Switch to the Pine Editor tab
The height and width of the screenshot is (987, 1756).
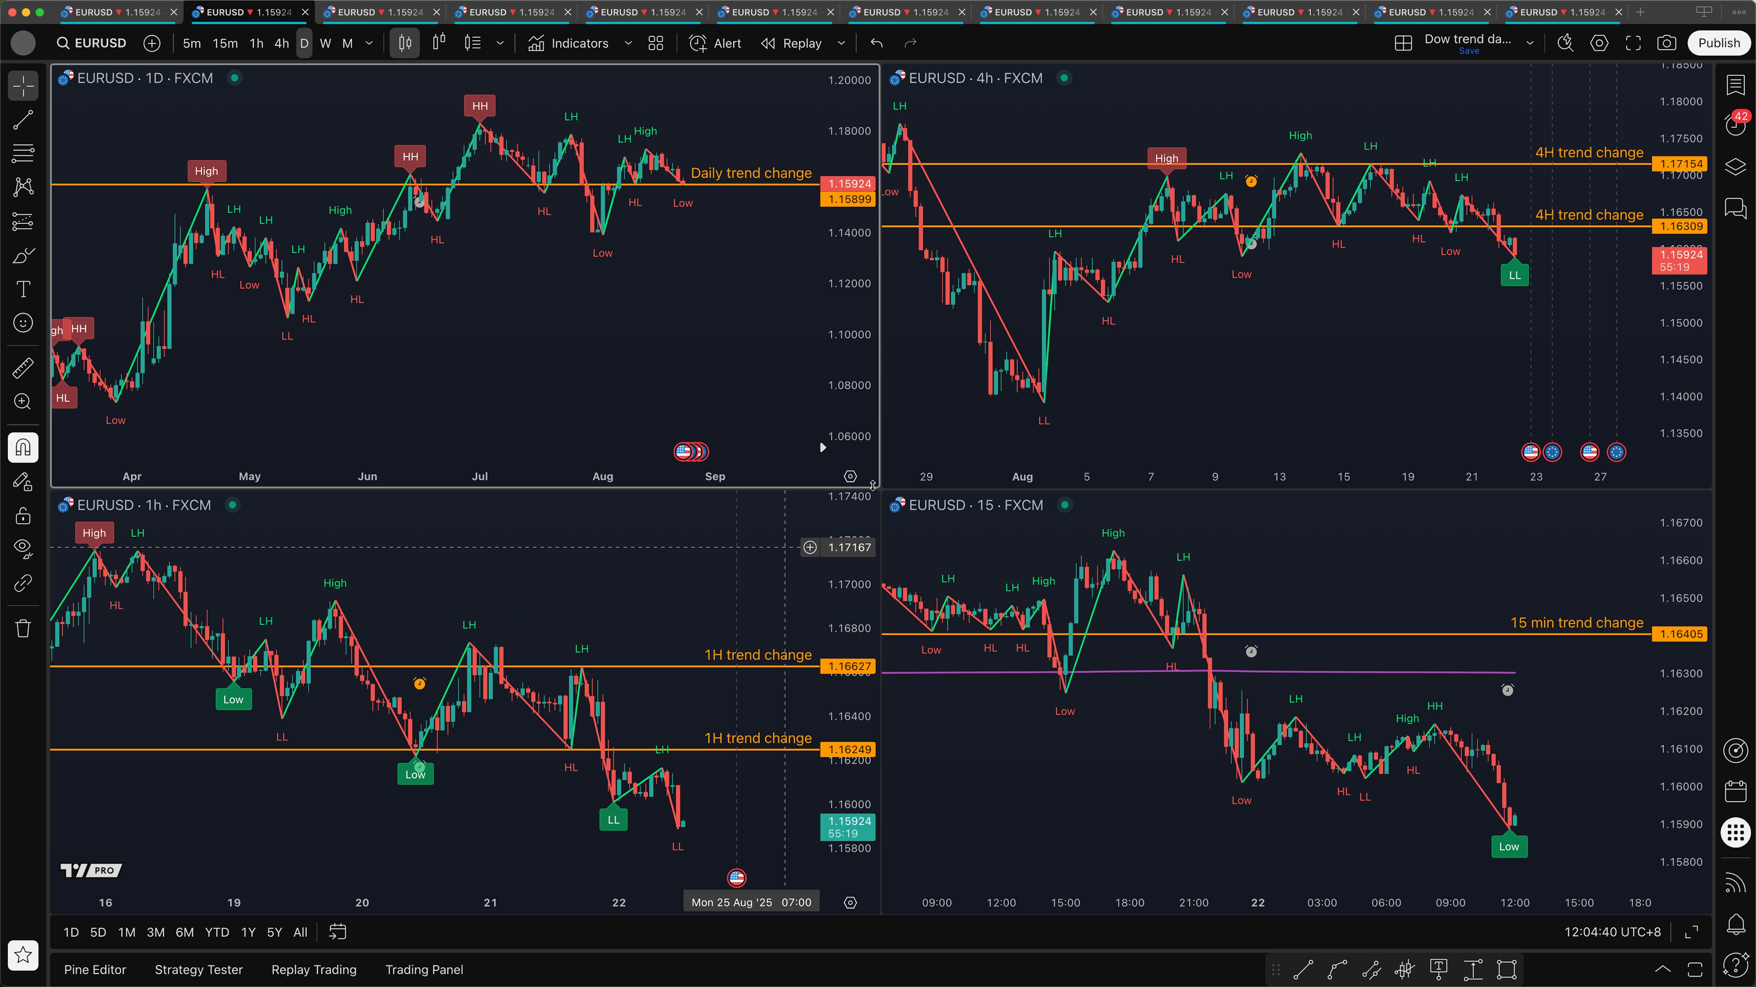pos(95,969)
